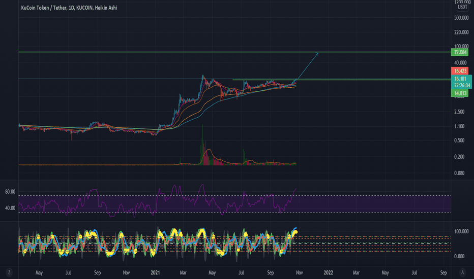Click the 2022 label on time axis
Image resolution: width=474 pixels, height=279 pixels.
pos(329,273)
